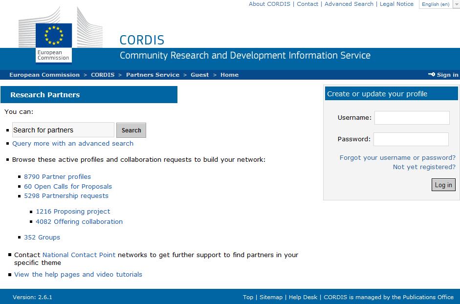460x304 pixels.
Task: Open the English (en) language dropdown
Action: (x=439, y=4)
